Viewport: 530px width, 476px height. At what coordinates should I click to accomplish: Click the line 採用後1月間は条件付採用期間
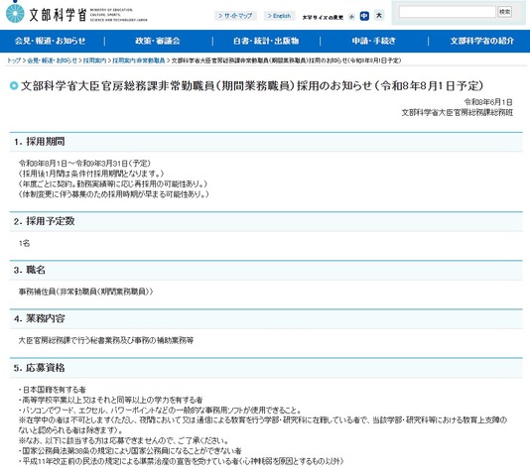pos(91,174)
